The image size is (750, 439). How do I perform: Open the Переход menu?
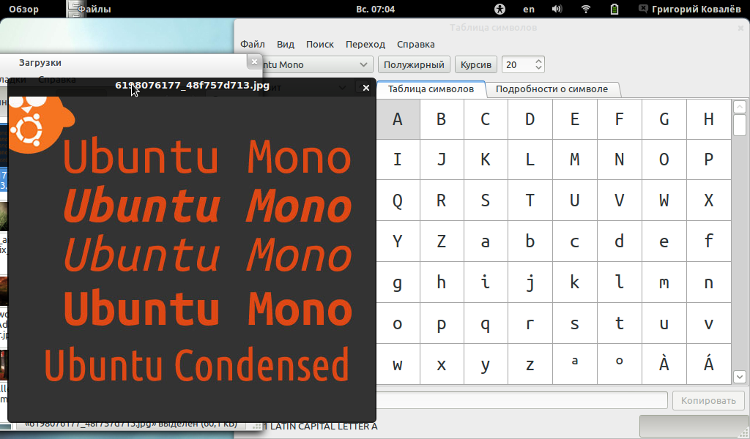coord(365,44)
